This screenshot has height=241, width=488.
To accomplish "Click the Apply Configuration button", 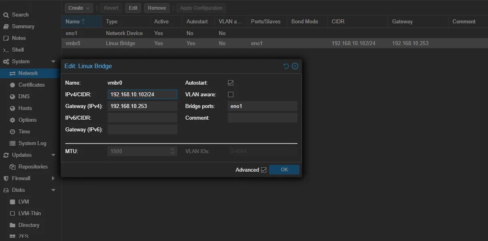I will click(x=201, y=8).
